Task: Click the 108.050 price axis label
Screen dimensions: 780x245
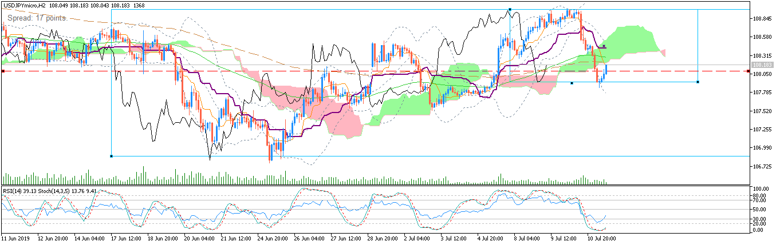Action: (762, 74)
